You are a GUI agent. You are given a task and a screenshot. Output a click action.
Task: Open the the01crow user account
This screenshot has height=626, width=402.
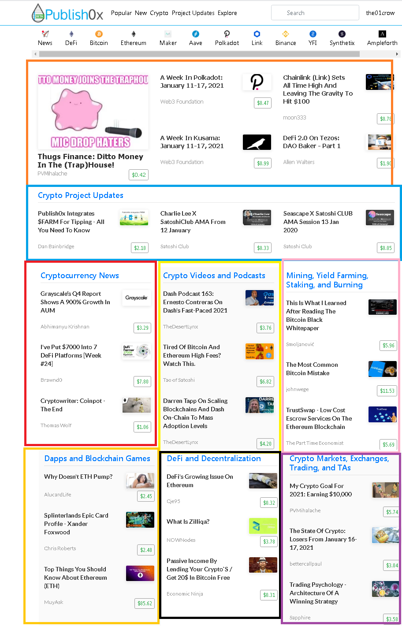point(380,13)
